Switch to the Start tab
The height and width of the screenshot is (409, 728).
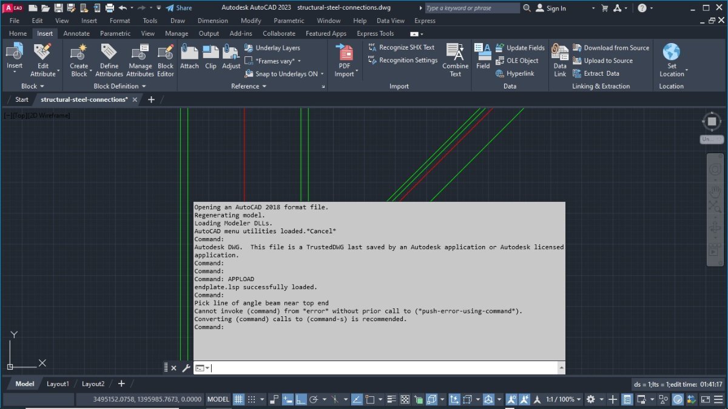(x=22, y=99)
